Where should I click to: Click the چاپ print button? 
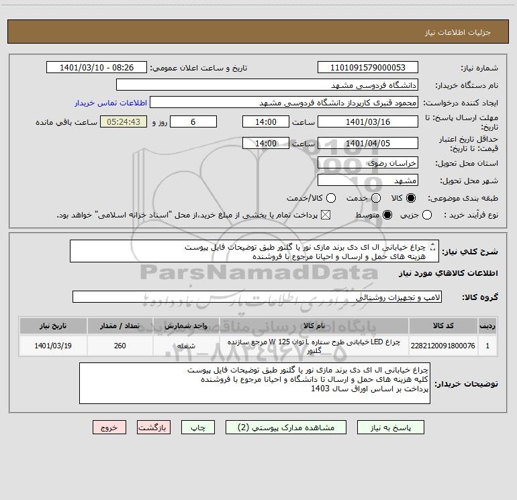coord(198,428)
